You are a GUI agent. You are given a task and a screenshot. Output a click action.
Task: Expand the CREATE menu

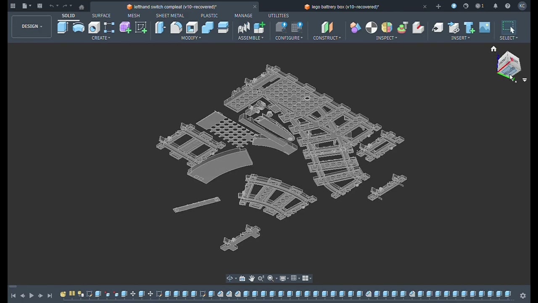coord(101,38)
